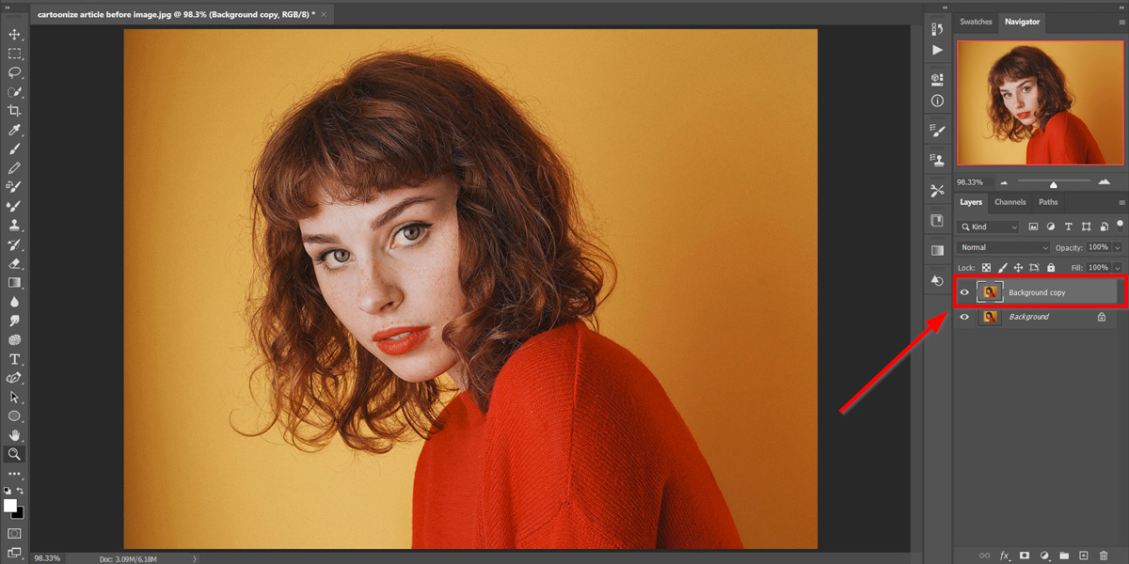Select the Move tool
Viewport: 1129px width, 564px height.
(14, 34)
